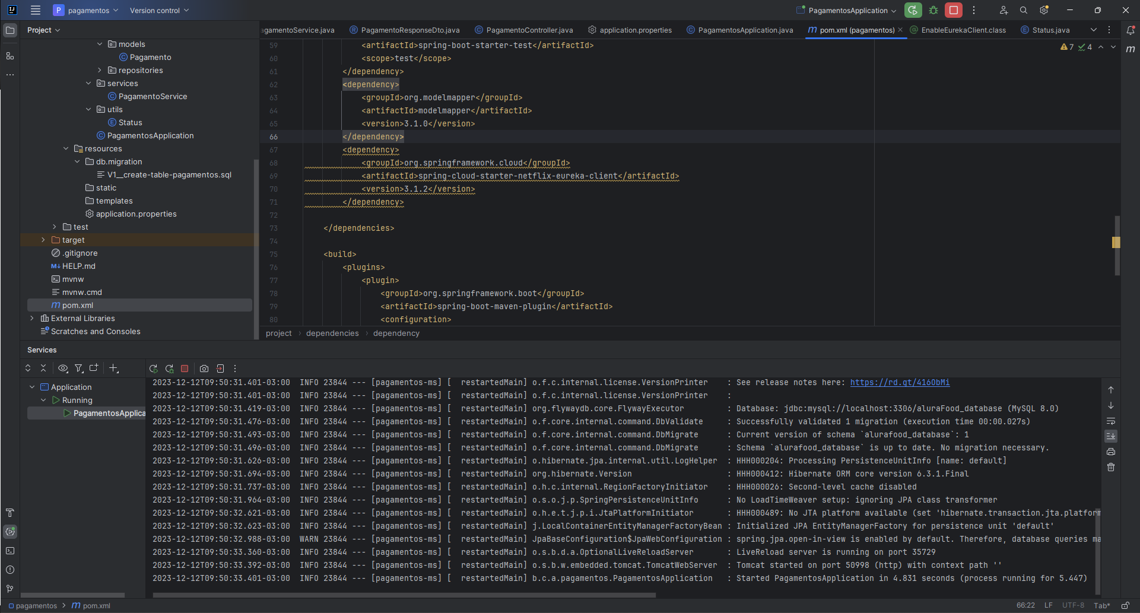
Task: Add a service with the plus icon
Action: pyautogui.click(x=114, y=369)
